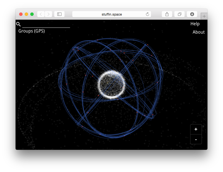Viewport: 223px width, 172px height.
Task: Reload the page using the refresh icon
Action: pos(148,14)
